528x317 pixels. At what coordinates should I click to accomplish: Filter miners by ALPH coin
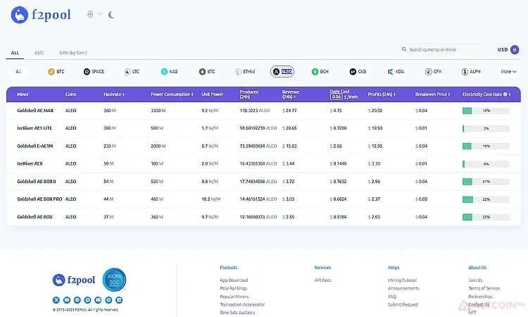click(471, 71)
